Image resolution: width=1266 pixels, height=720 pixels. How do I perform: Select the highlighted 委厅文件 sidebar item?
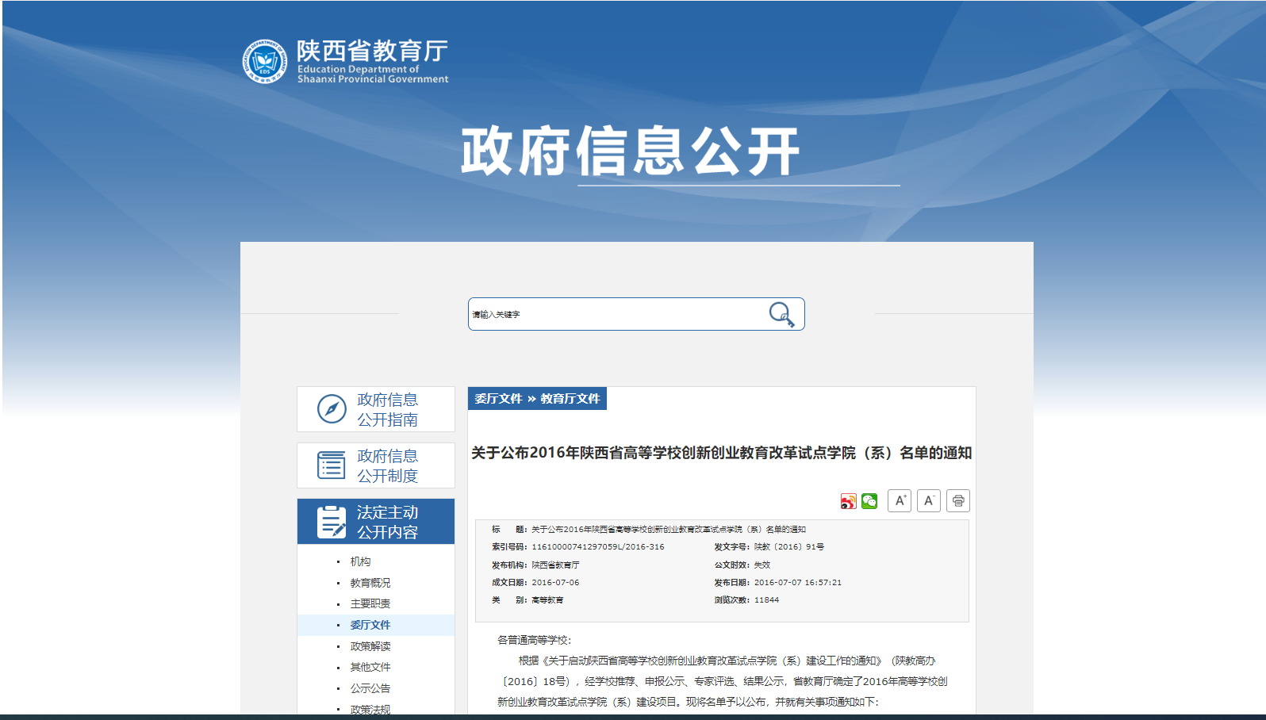pos(370,625)
